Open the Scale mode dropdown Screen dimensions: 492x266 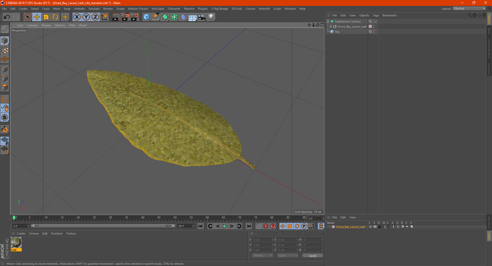point(288,256)
